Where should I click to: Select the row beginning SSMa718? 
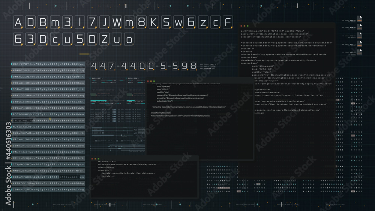point(48,89)
